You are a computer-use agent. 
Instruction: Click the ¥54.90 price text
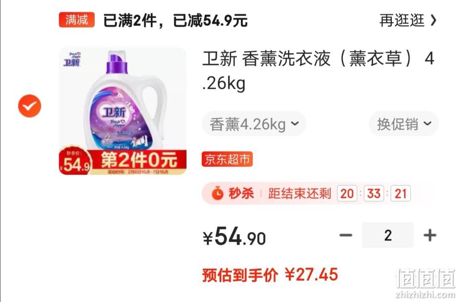click(x=235, y=236)
